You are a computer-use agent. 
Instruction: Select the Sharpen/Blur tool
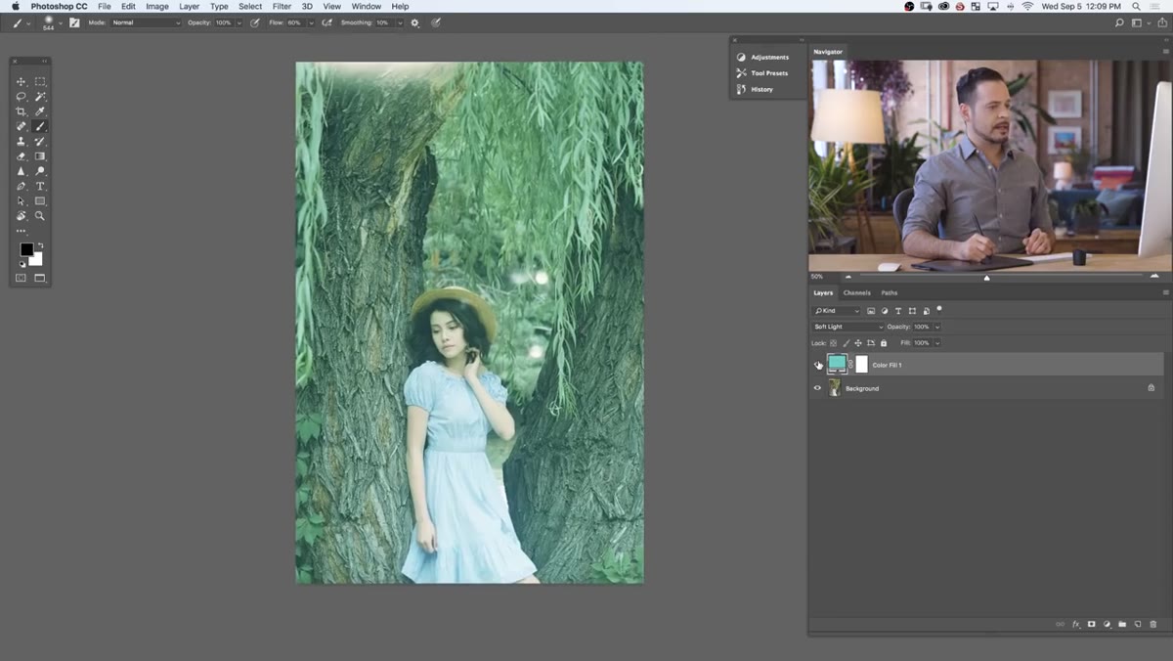click(x=21, y=171)
